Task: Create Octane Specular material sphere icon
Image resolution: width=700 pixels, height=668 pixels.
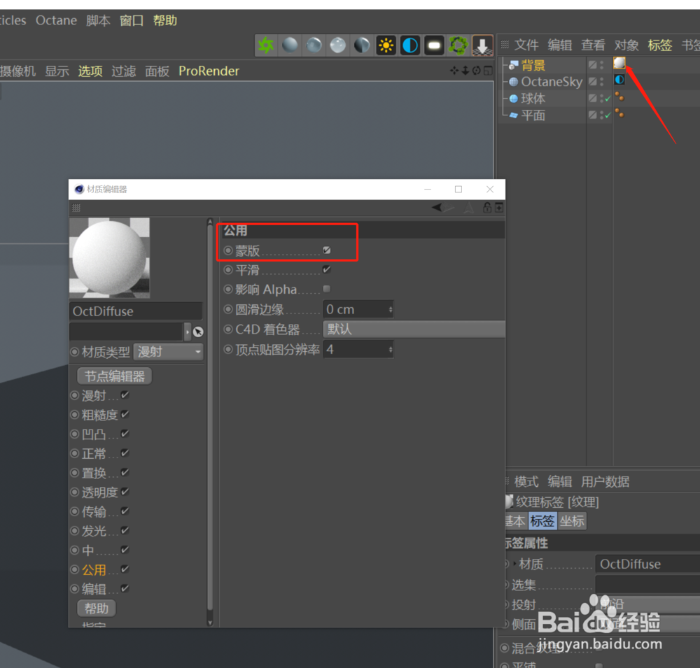Action: (x=338, y=45)
